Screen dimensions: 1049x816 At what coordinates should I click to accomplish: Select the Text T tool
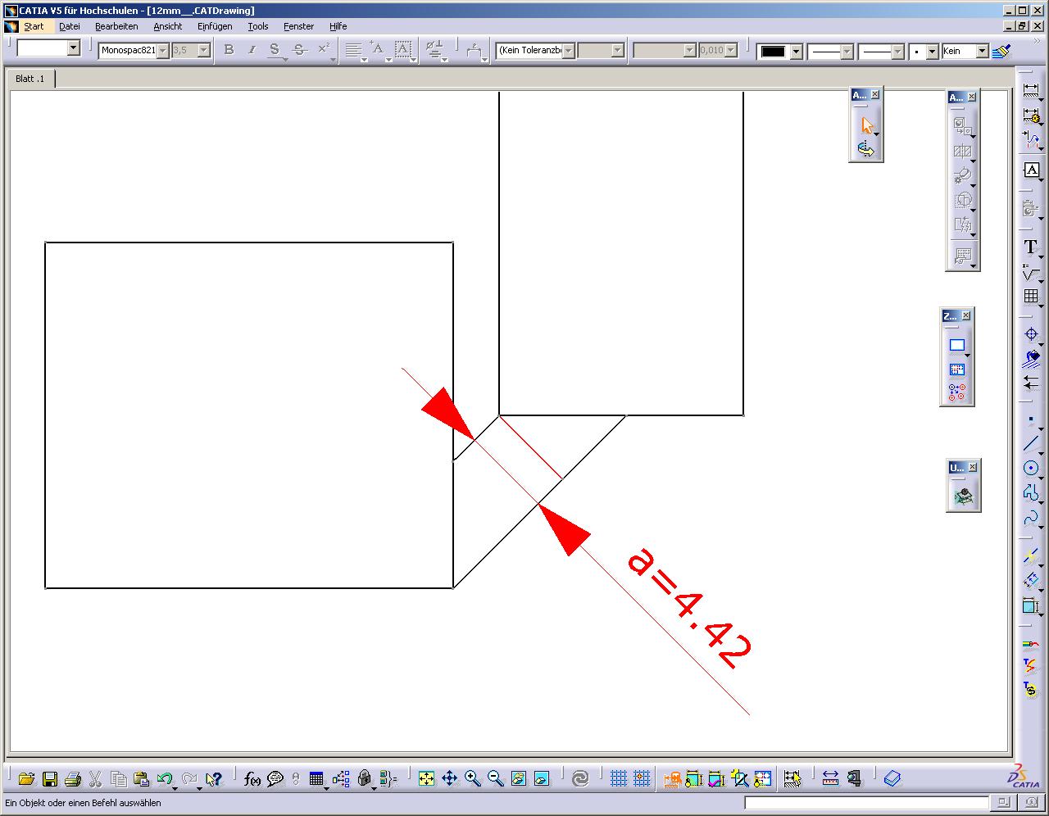1031,247
